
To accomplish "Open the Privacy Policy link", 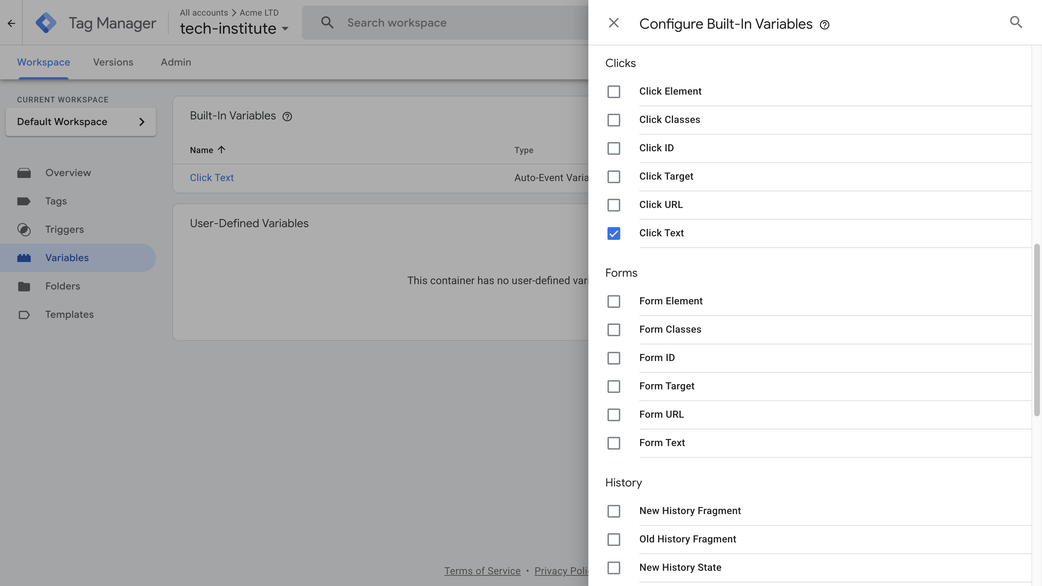I will coord(561,571).
